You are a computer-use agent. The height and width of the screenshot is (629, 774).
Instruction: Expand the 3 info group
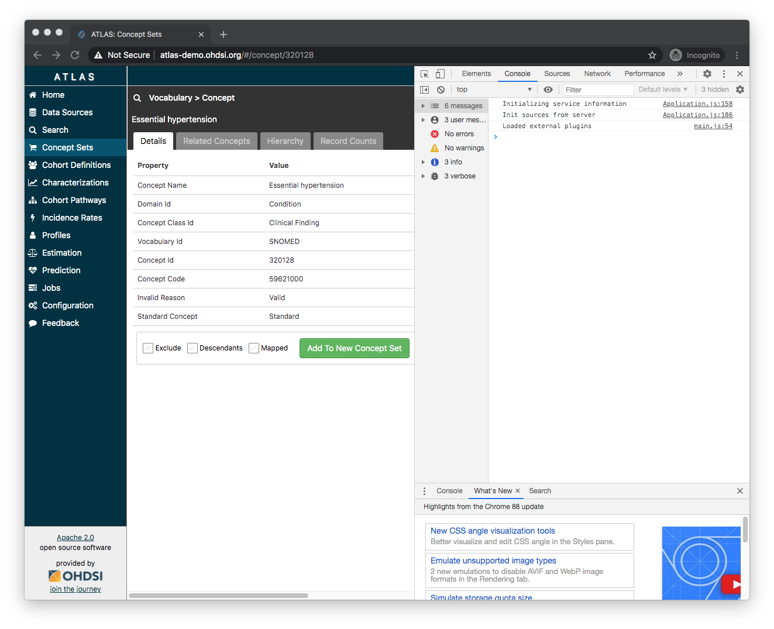click(x=423, y=162)
